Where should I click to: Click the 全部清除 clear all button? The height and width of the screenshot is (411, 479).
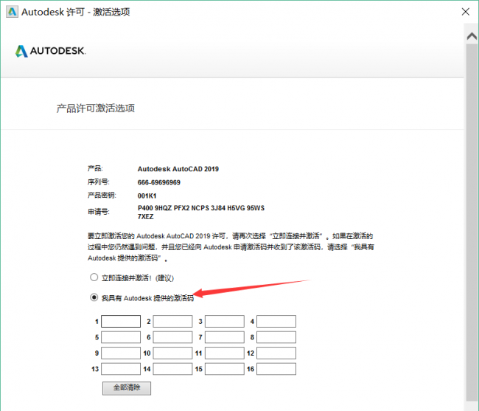[x=127, y=388]
